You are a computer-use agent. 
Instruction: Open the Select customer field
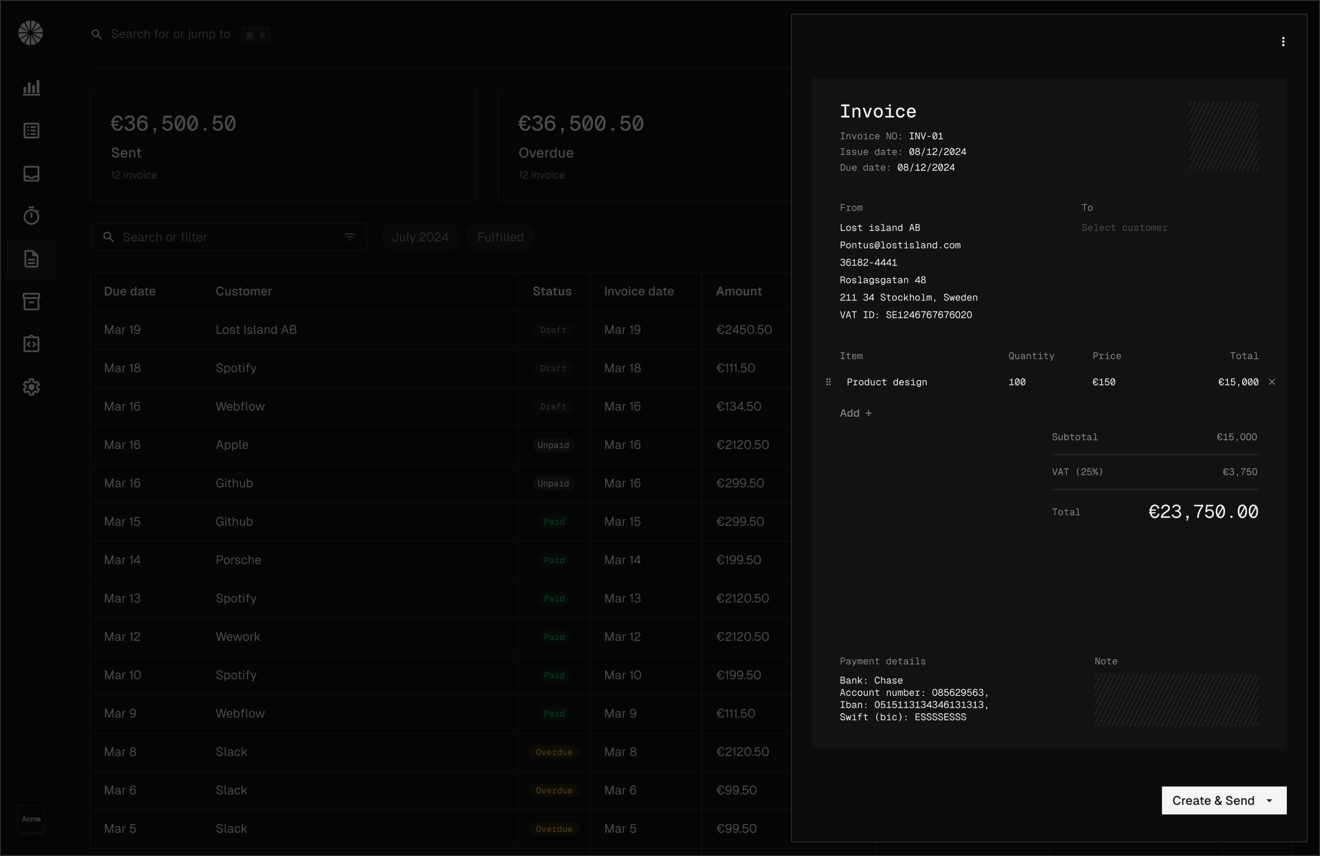point(1124,228)
